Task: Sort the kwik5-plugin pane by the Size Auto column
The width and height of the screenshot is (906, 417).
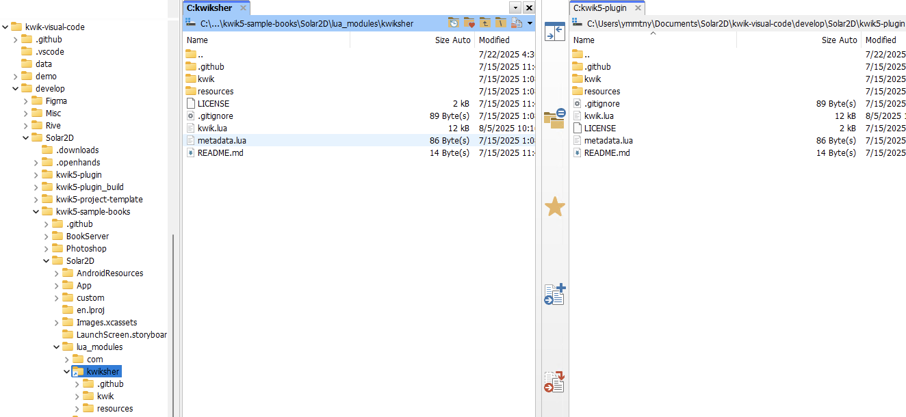Action: [x=799, y=40]
